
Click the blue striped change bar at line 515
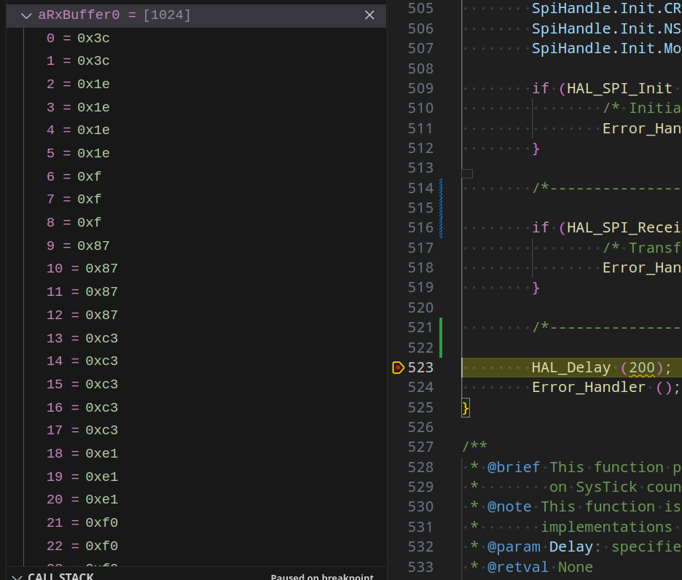click(441, 208)
